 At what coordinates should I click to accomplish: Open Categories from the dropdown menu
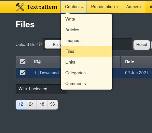point(87,73)
